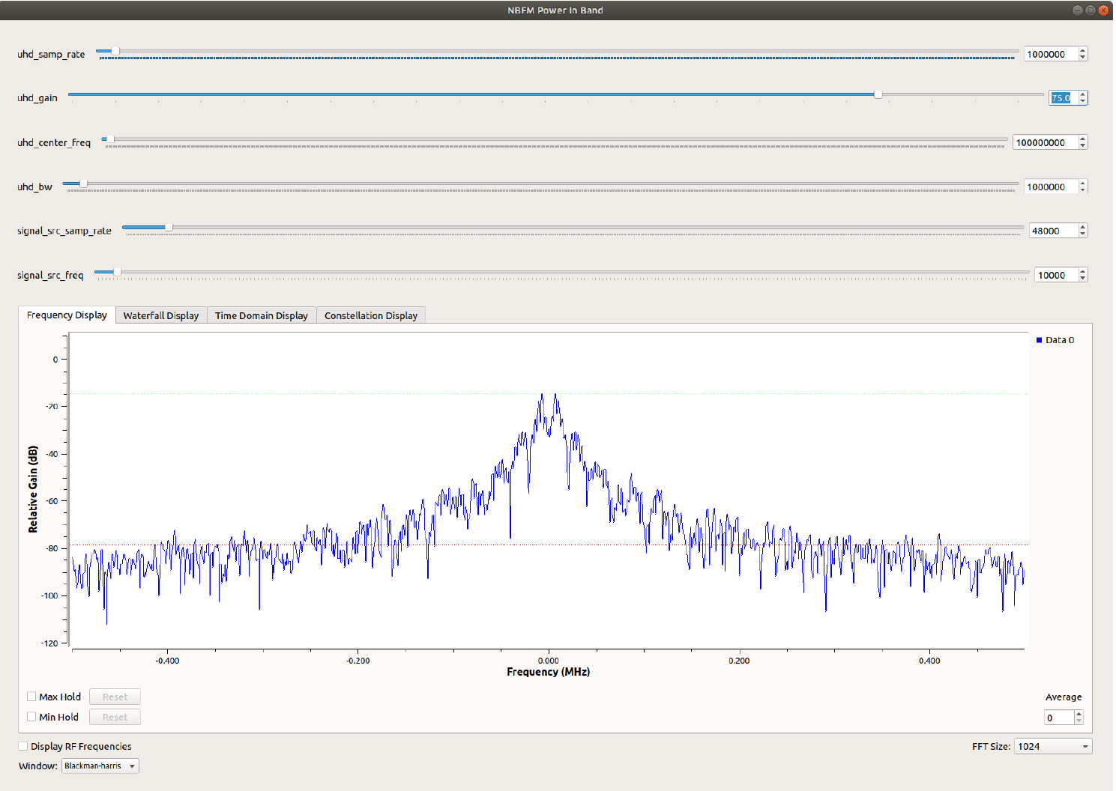Enable the Min Hold checkbox
This screenshot has height=791, width=1116.
point(31,717)
